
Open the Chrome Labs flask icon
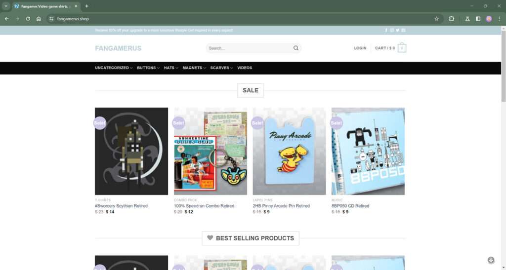(x=467, y=19)
